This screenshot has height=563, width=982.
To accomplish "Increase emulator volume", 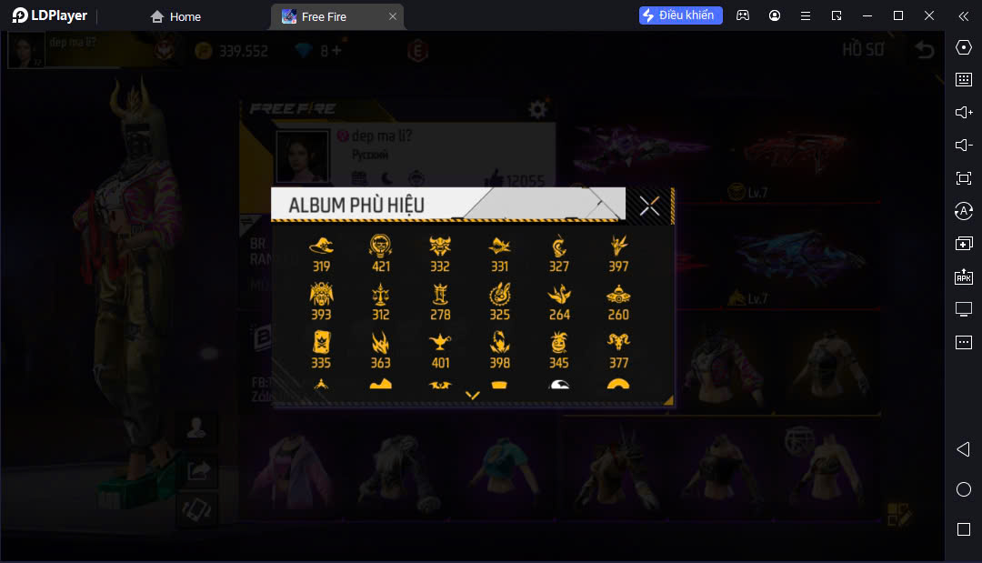I will pos(963,112).
